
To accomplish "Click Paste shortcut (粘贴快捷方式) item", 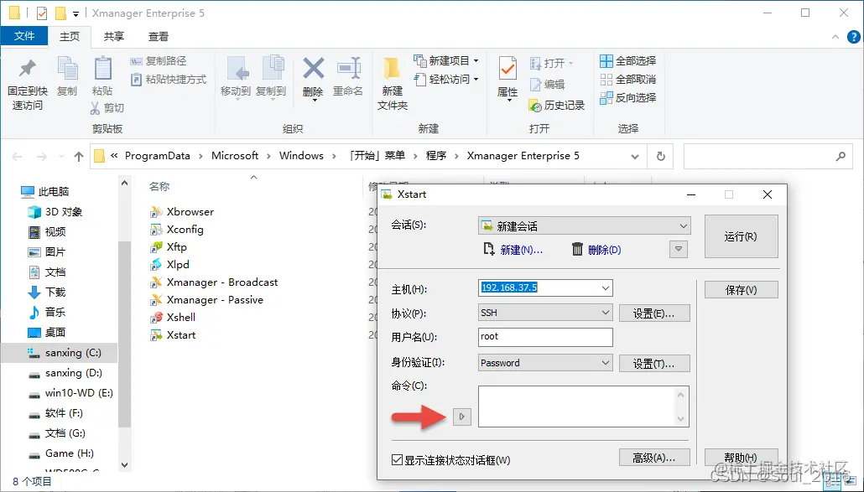I will (168, 80).
